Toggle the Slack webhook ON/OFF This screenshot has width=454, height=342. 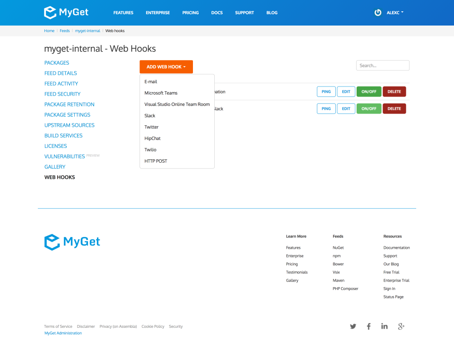click(x=369, y=108)
